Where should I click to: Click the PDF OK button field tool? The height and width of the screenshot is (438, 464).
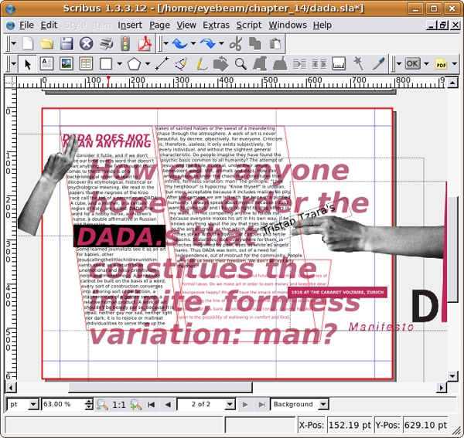click(412, 63)
